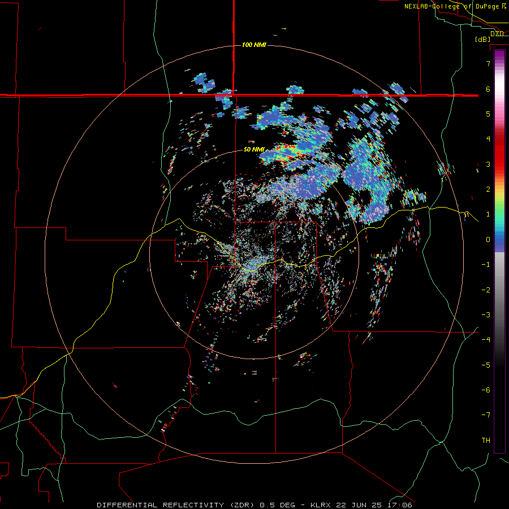
Task: Click the "100 NMI" range ring label
Action: (x=254, y=45)
